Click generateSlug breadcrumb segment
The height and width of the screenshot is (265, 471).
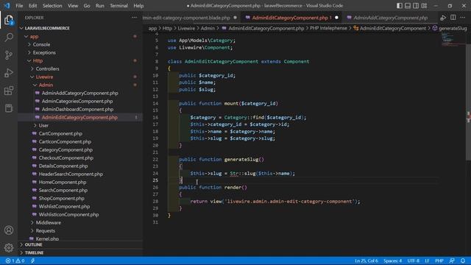[453, 28]
